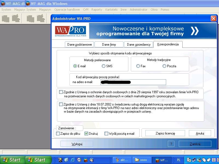This screenshot has width=219, height=164.
Task: Open the Administrator menu
Action: tap(139, 10)
